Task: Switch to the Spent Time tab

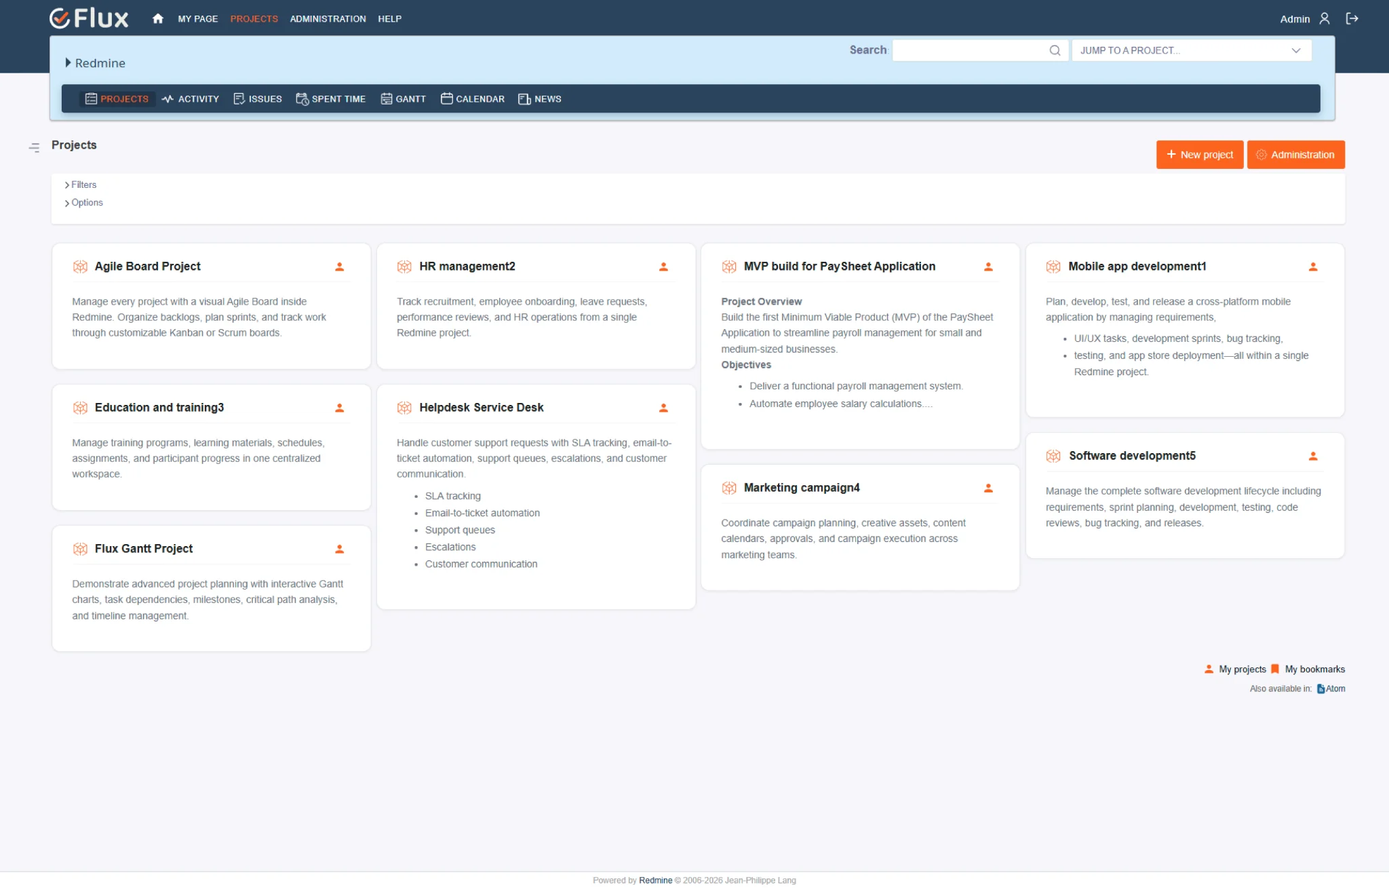Action: (x=331, y=99)
